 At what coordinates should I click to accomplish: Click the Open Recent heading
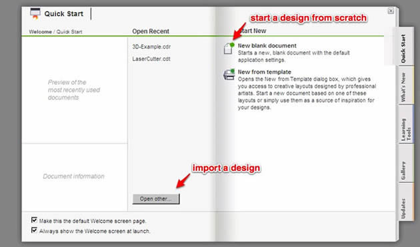(x=151, y=31)
